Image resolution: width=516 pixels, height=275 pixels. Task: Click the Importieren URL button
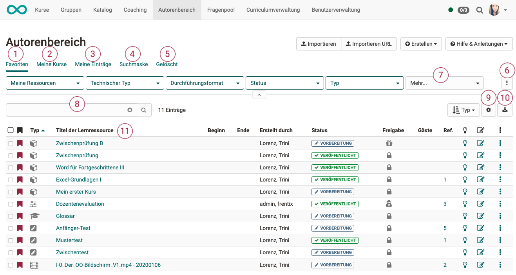[369, 44]
